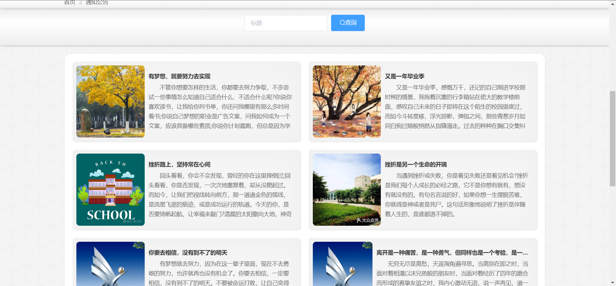Screen dimensions: 616x286
Task: Open article titled 离开是一种痛苦，是一种勇气
Action: (x=452, y=253)
